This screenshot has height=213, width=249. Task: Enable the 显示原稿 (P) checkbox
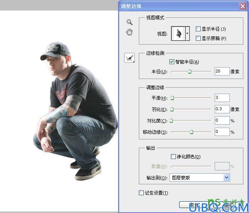pos(198,38)
